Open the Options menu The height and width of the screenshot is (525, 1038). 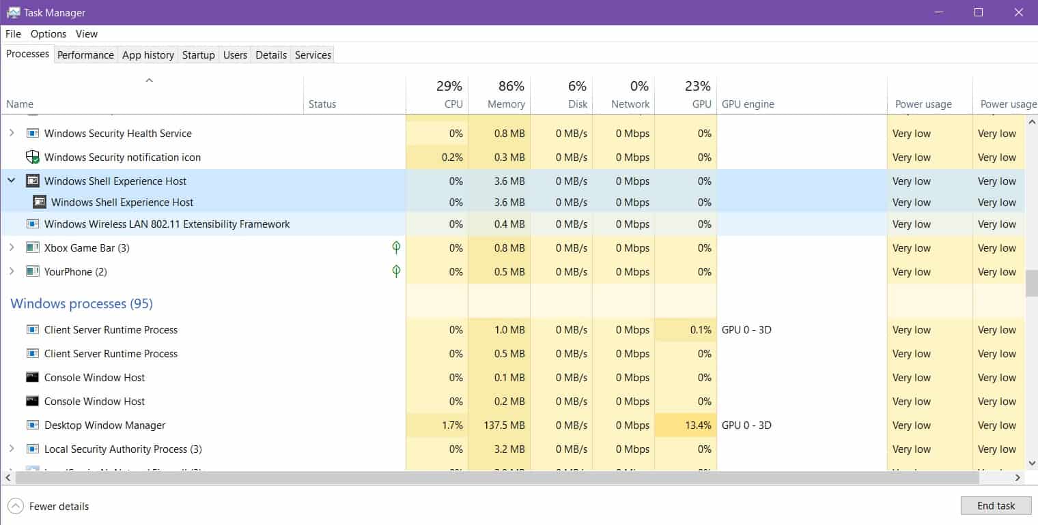pos(48,34)
